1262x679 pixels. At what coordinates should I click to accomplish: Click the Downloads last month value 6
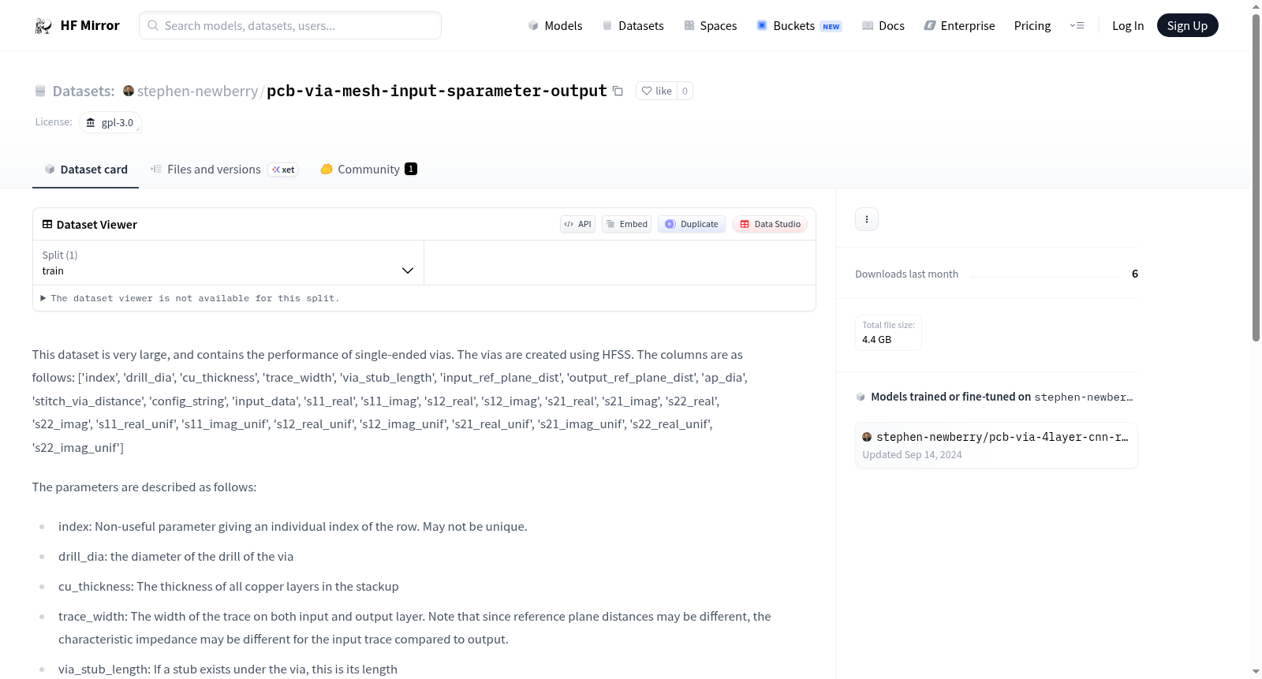coord(1135,274)
